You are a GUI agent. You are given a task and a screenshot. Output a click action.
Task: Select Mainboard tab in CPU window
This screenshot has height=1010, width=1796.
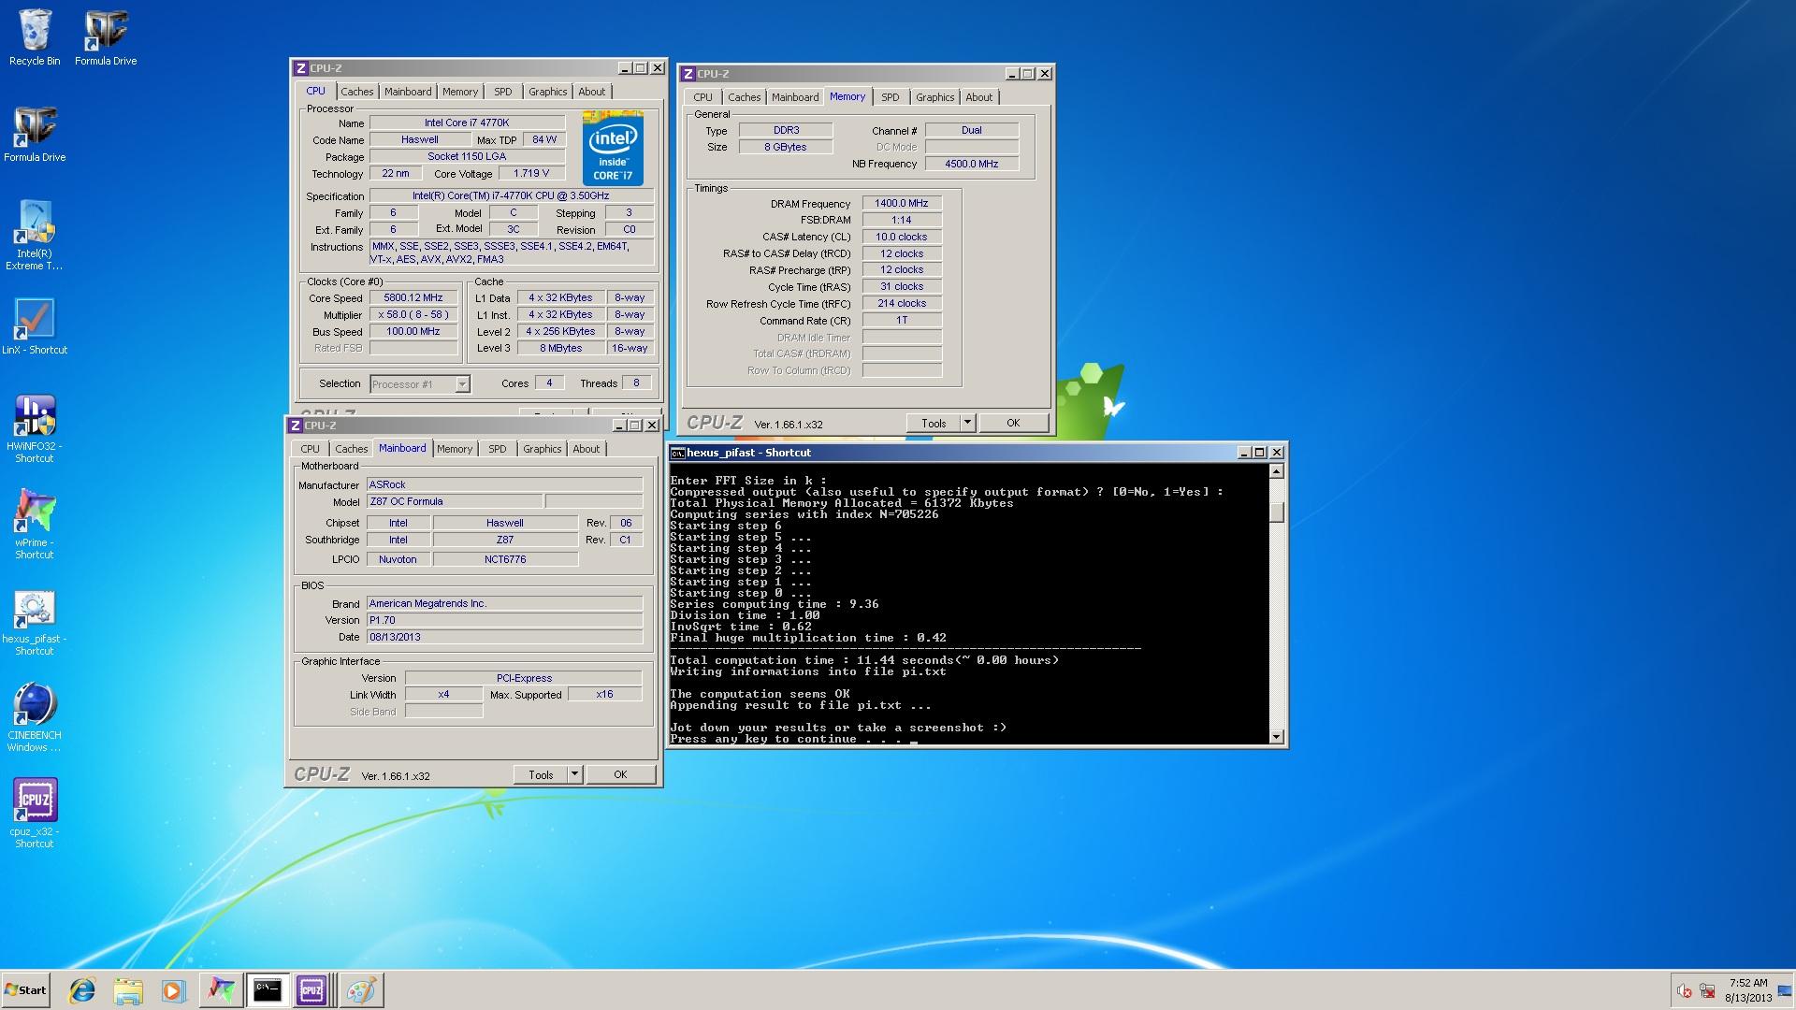(408, 92)
